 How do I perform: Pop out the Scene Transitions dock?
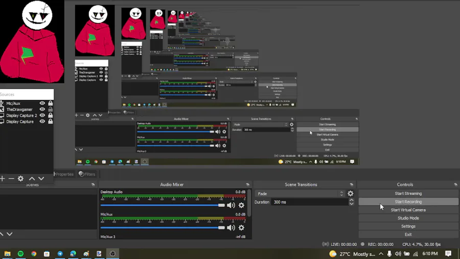point(352,185)
